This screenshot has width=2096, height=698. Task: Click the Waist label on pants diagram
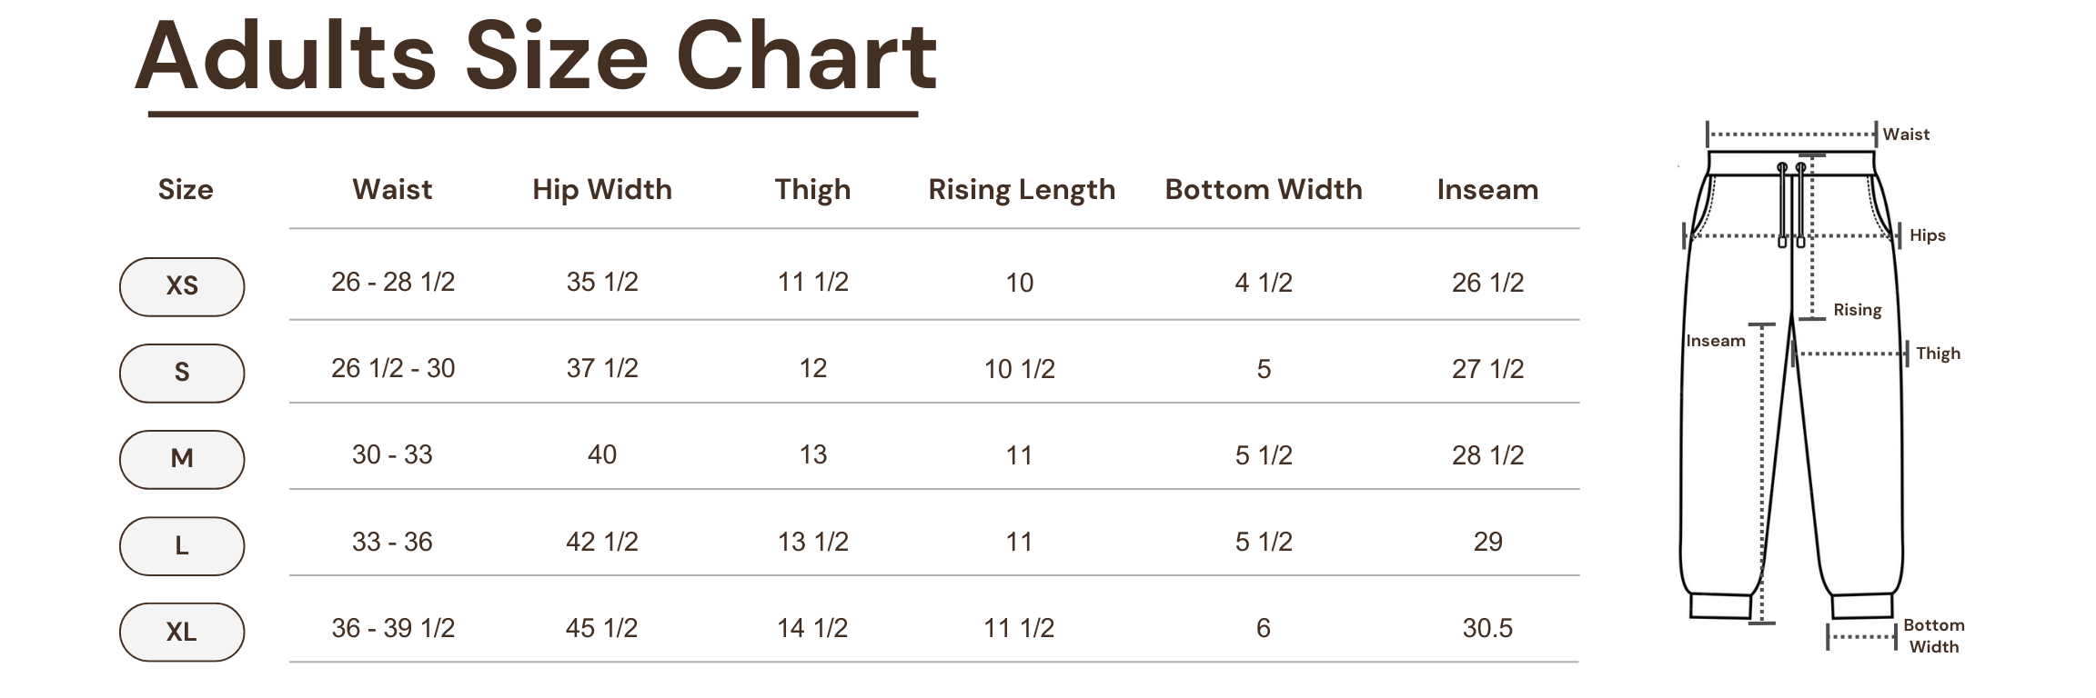[1906, 135]
